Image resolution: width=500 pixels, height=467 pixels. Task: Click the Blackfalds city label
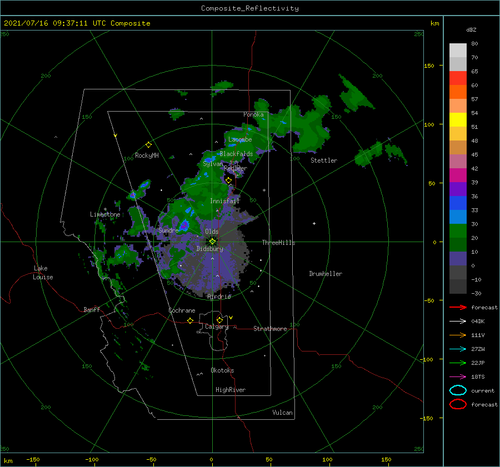click(x=236, y=154)
